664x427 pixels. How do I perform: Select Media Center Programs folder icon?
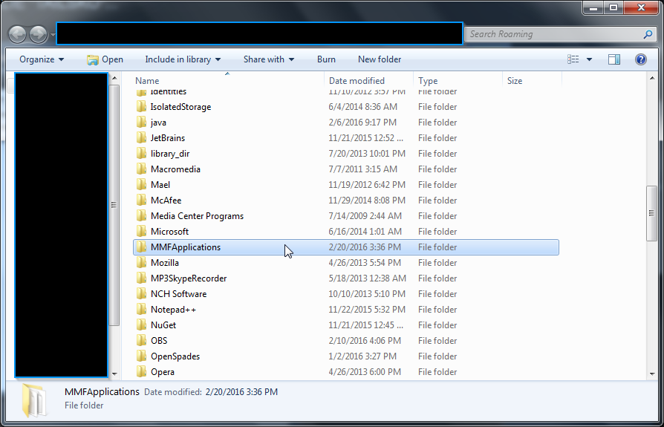coord(141,216)
